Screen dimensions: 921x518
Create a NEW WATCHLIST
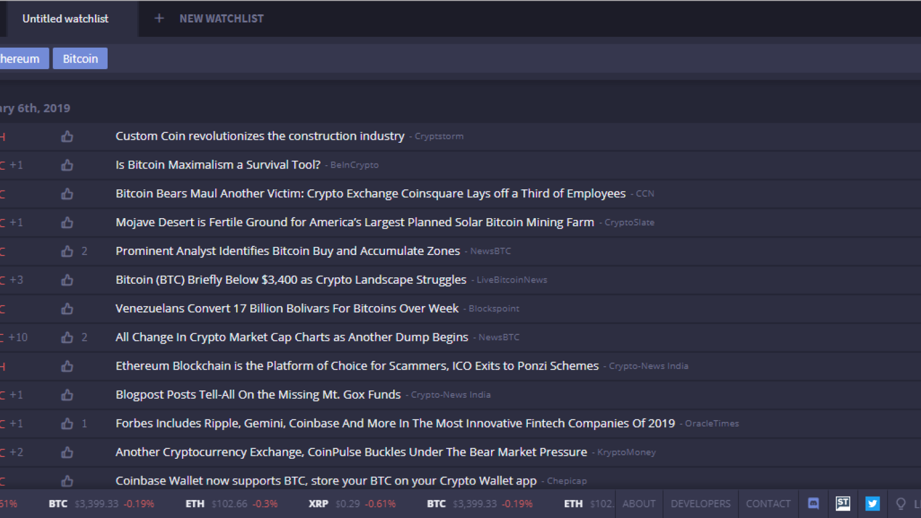pos(222,18)
